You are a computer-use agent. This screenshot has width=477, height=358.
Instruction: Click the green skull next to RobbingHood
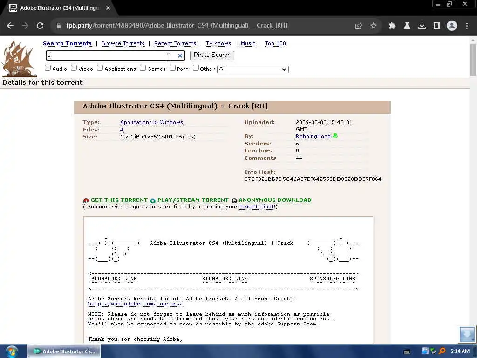(335, 136)
